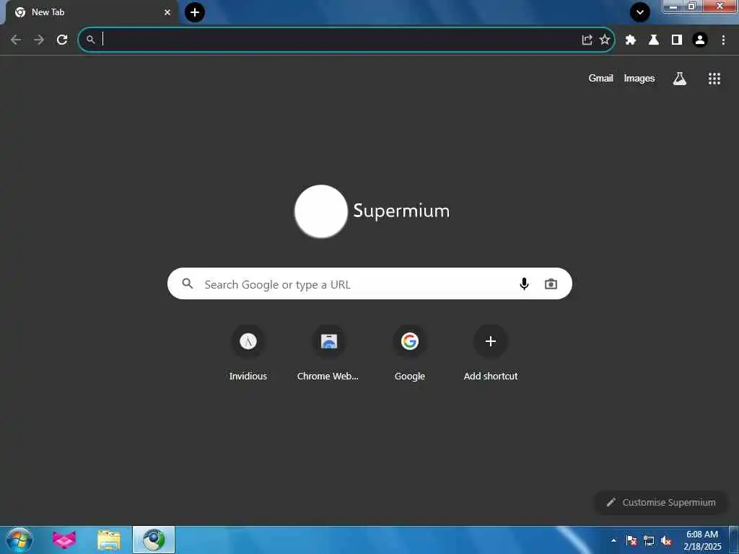The width and height of the screenshot is (739, 554).
Task: Click Customise Supermium button
Action: pos(661,502)
